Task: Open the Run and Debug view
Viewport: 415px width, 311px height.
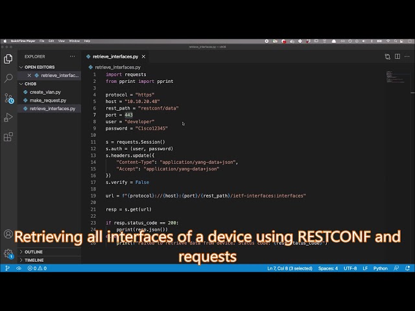Action: point(8,117)
